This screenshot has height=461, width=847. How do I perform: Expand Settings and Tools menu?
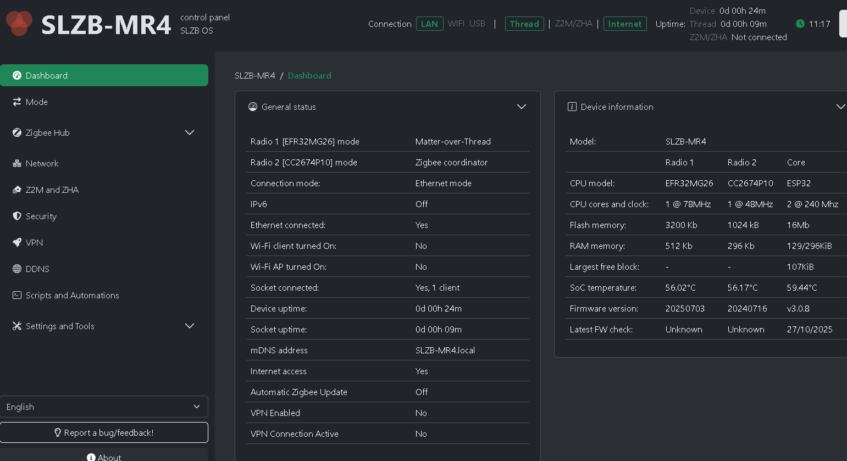click(x=190, y=326)
